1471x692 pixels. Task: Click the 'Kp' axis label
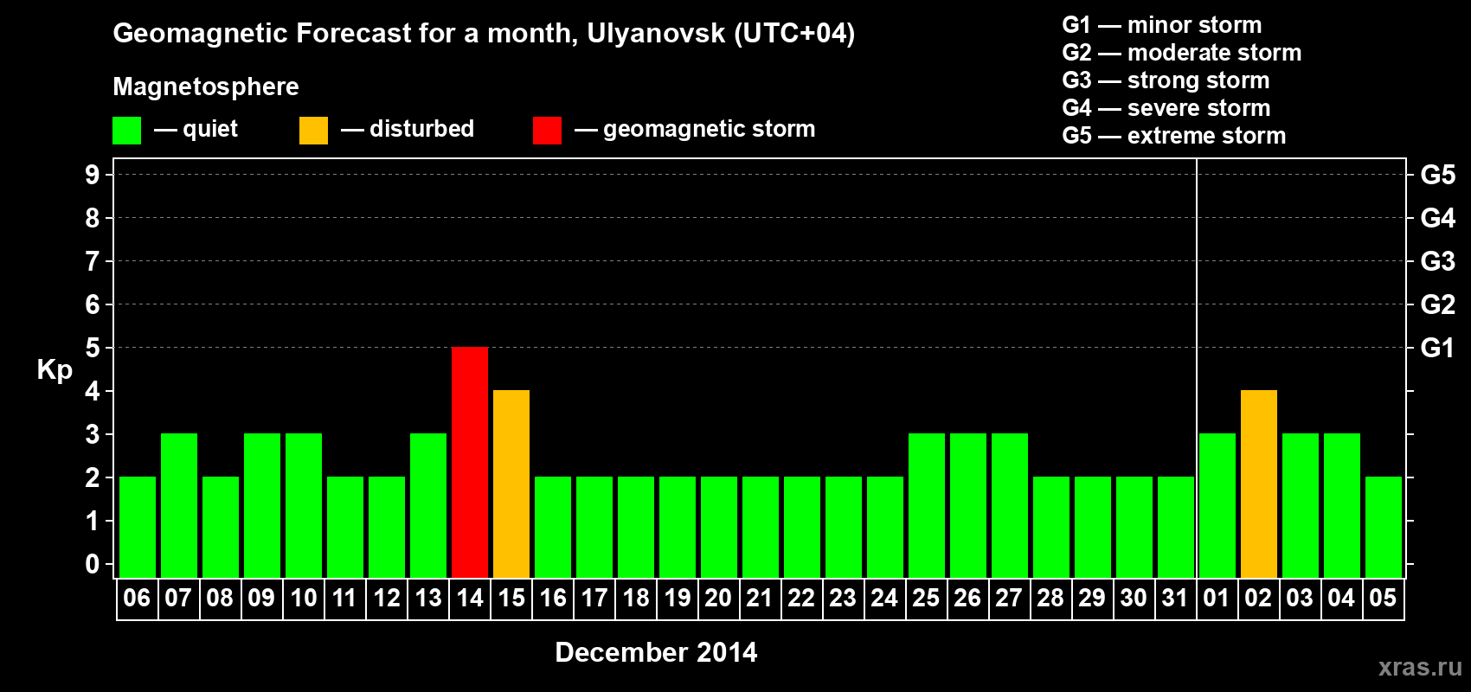pos(55,370)
